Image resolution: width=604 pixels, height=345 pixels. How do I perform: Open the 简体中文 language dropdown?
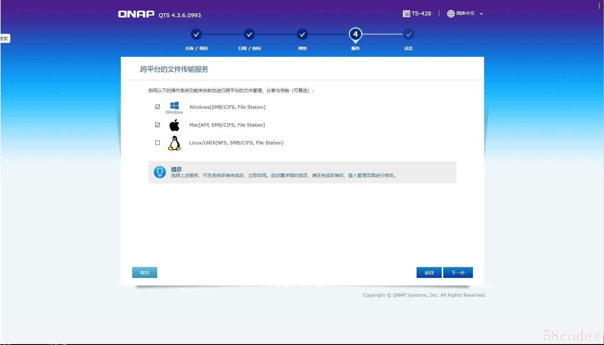(x=465, y=13)
